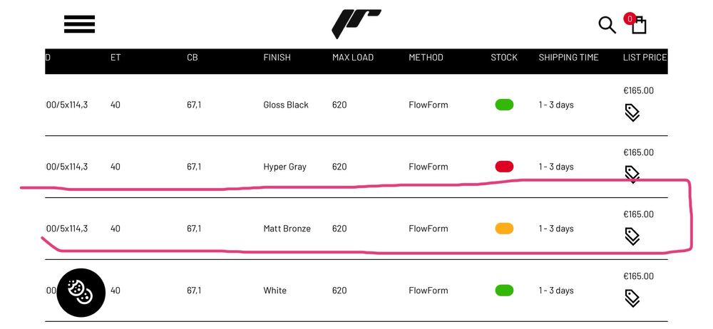Click the price tag icon for Hyper Gray

(x=632, y=173)
